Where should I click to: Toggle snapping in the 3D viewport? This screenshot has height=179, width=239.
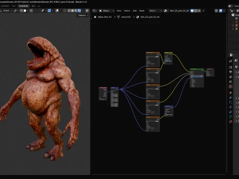(x=21, y=11)
